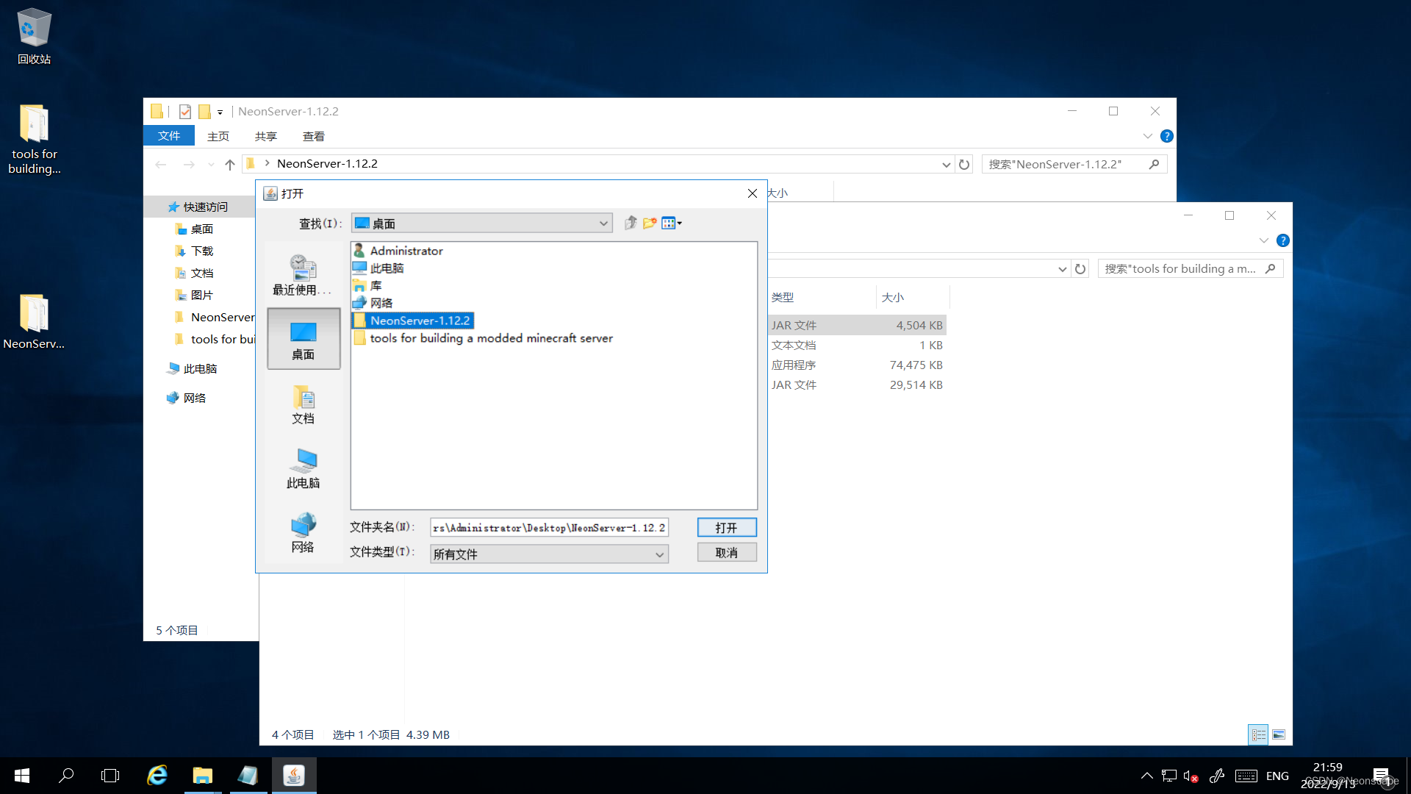1411x794 pixels.
Task: Expand NeonServer address bar history dropdown
Action: click(946, 165)
